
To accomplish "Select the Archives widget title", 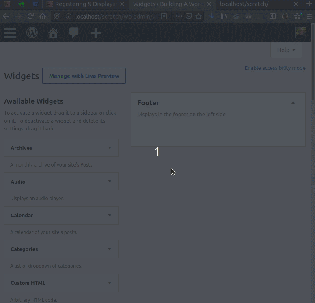I will click(x=21, y=148).
